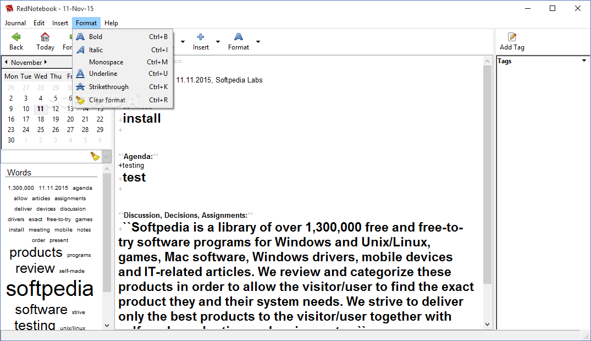Close the open Format menu in menu bar
591x341 pixels.
86,23
